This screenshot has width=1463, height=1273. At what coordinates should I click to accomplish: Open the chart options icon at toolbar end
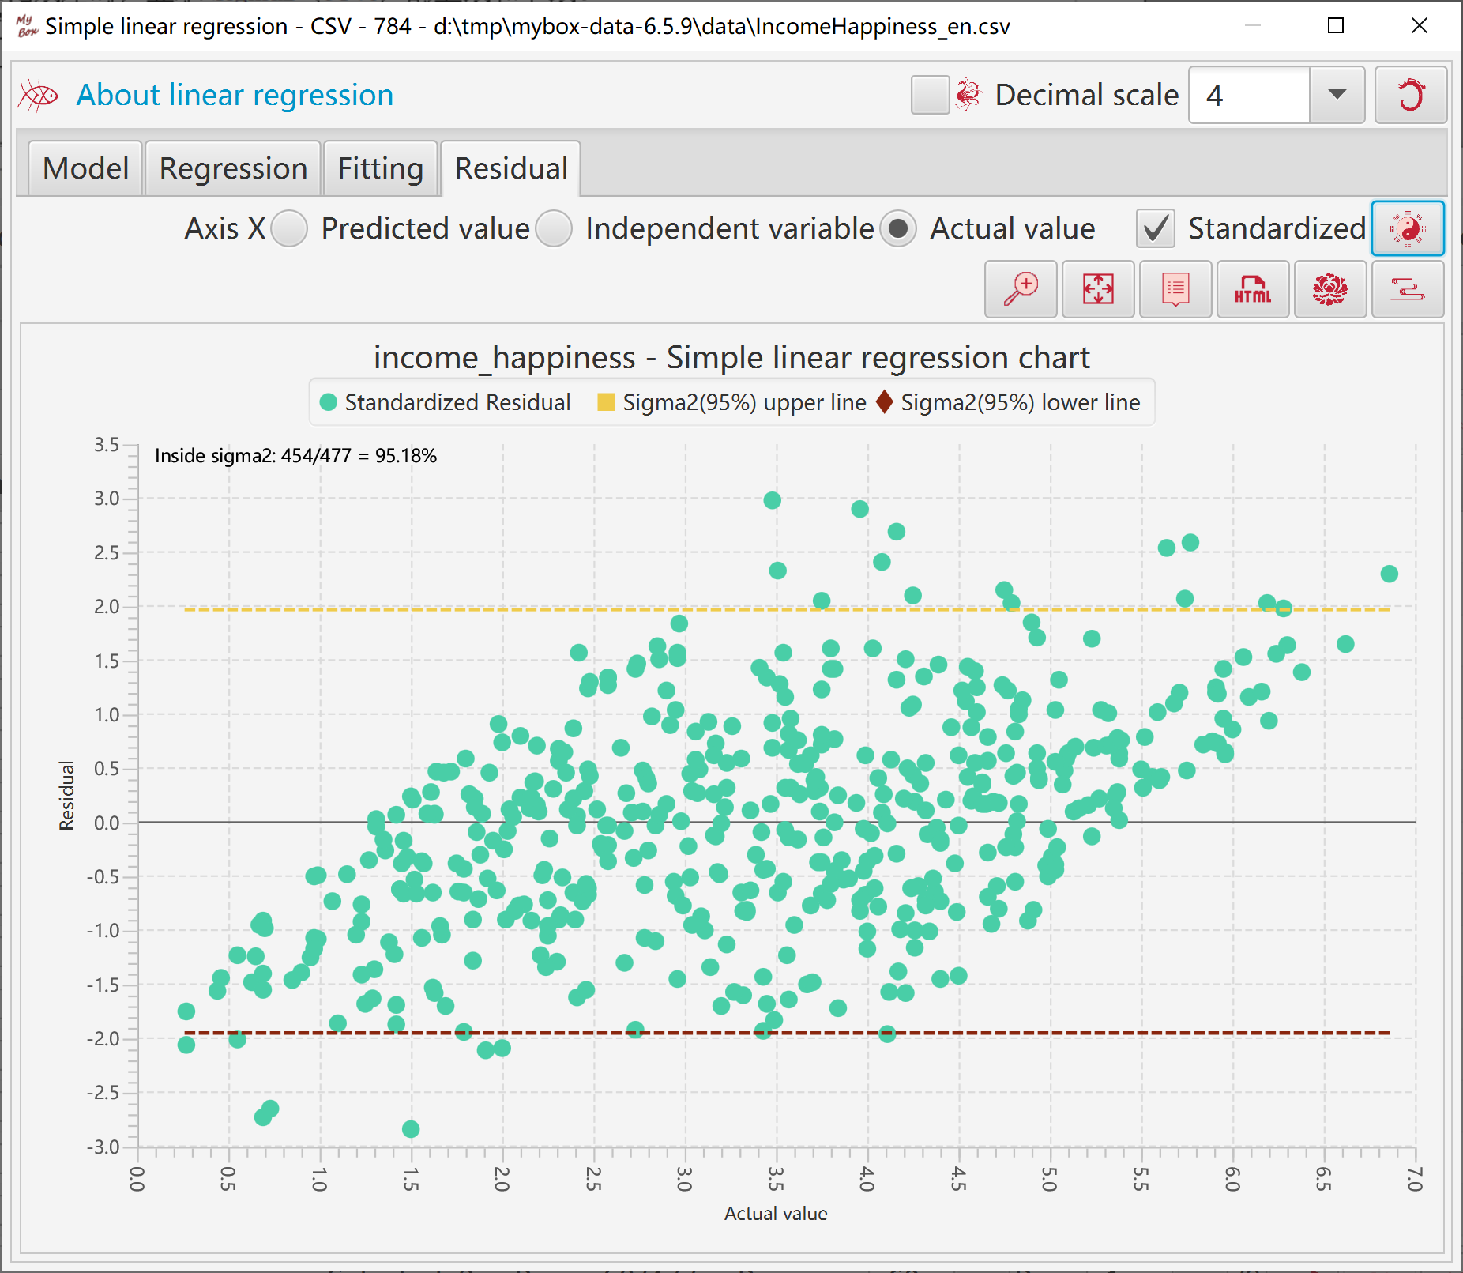[1408, 289]
